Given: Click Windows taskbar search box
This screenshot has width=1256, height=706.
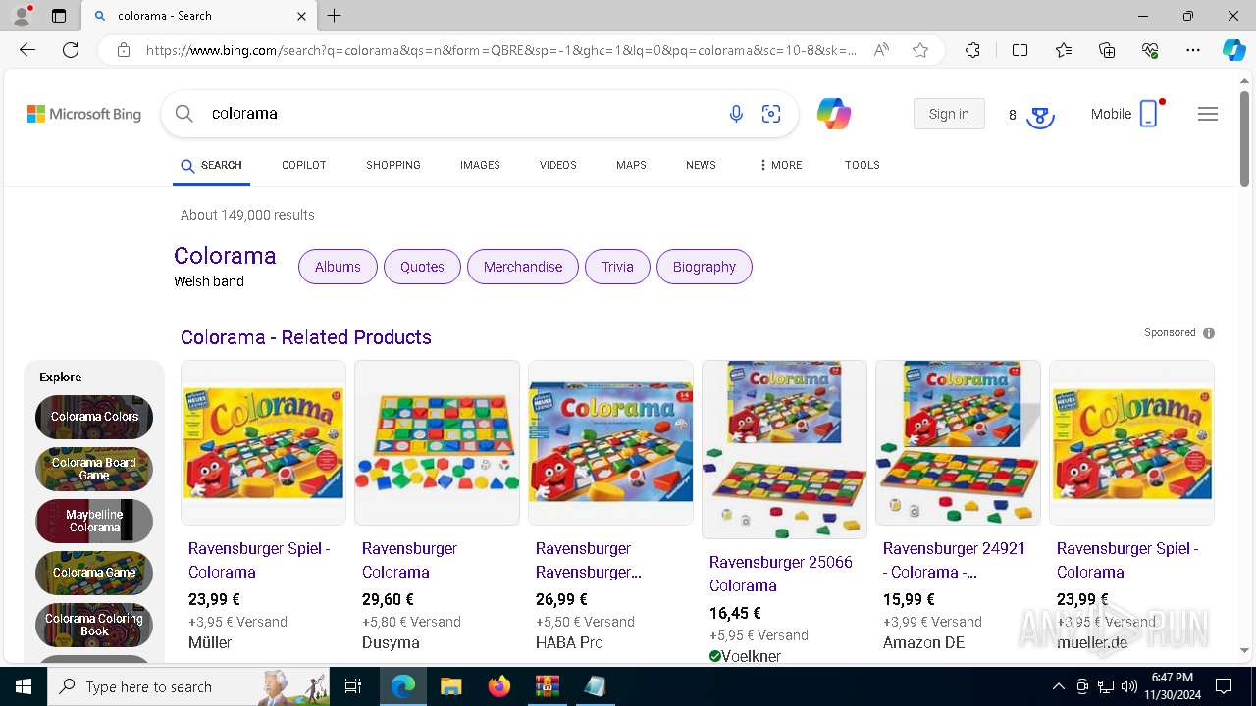Looking at the screenshot, I should [188, 686].
